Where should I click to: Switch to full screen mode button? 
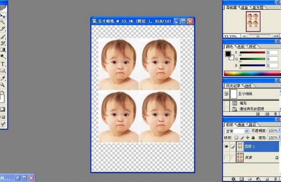click(3, 117)
